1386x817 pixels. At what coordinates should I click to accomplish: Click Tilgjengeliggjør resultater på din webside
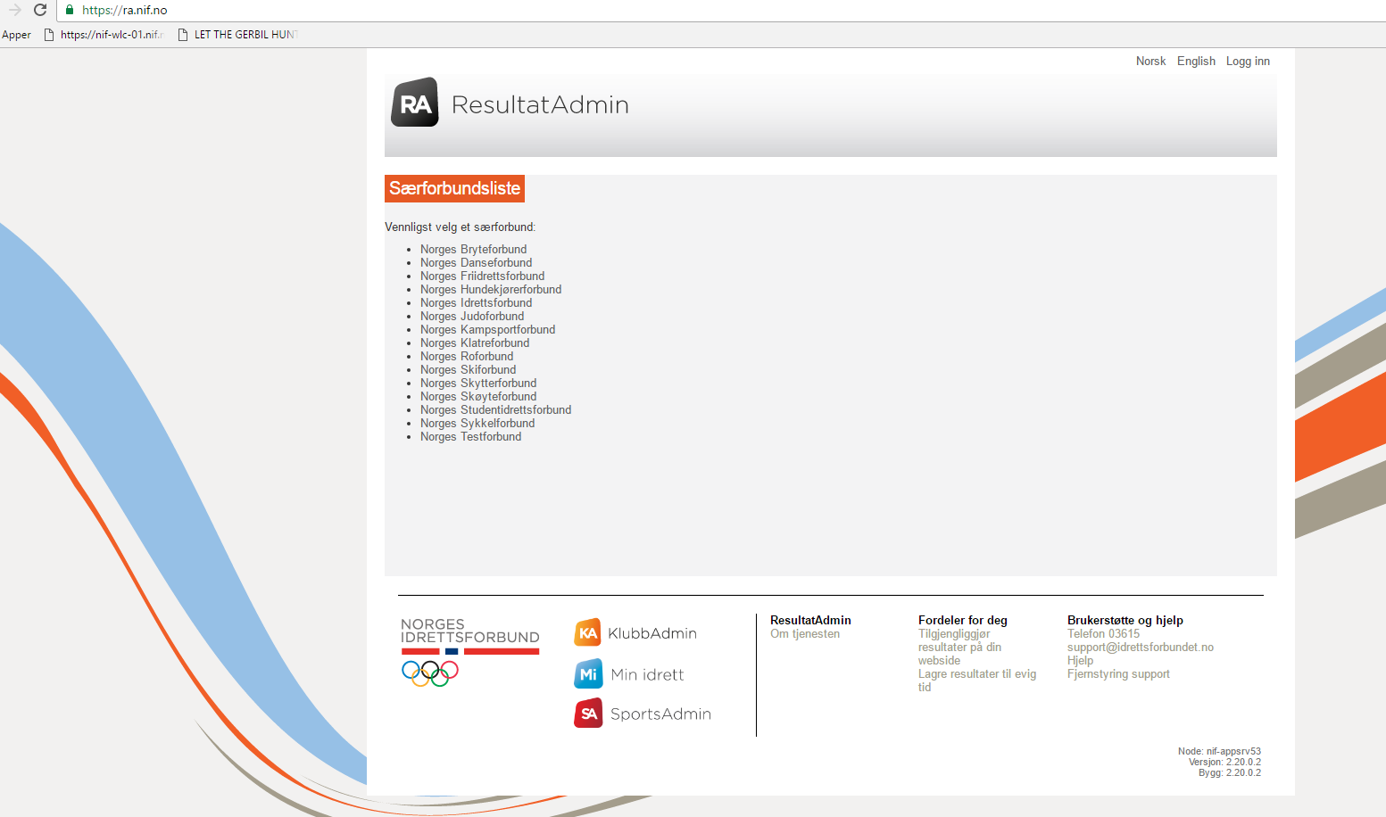coord(959,647)
